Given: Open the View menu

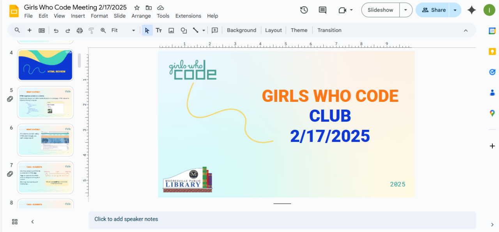Looking at the screenshot, I should click(x=59, y=16).
